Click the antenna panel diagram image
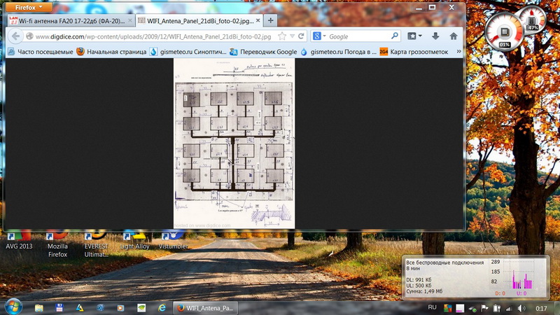560x315 pixels. click(x=234, y=143)
